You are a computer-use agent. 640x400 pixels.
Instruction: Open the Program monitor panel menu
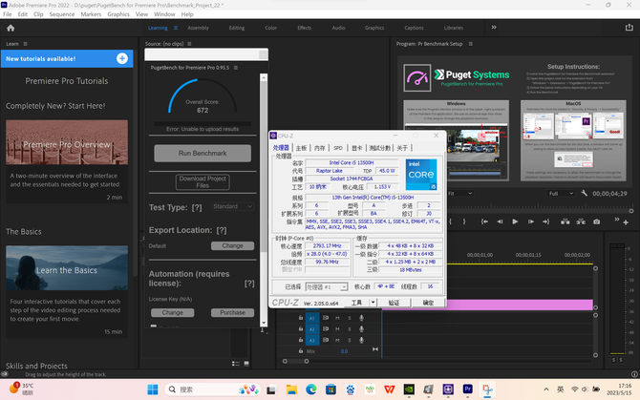coord(471,44)
